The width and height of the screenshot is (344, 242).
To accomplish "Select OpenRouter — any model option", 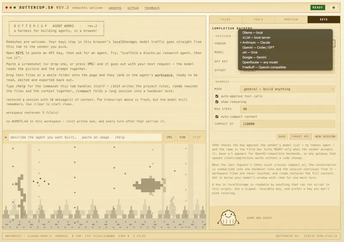I will coord(285,62).
